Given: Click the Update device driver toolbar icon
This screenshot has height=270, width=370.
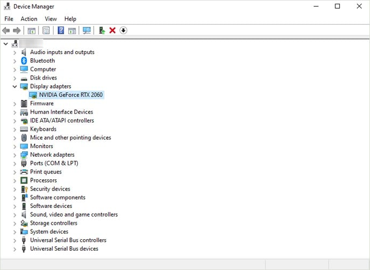Looking at the screenshot, I should pos(101,30).
